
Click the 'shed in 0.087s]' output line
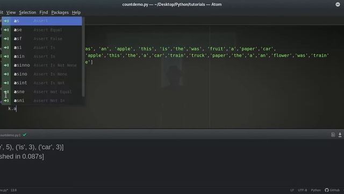22,156
